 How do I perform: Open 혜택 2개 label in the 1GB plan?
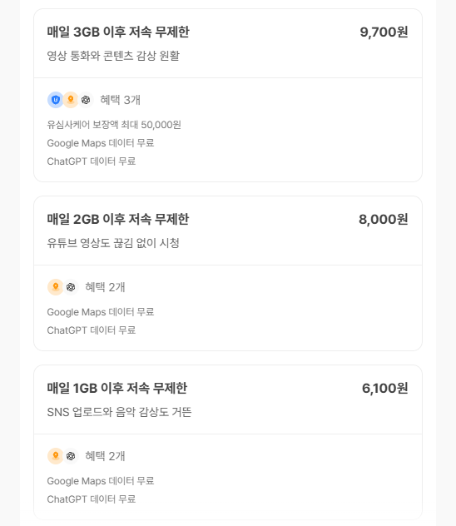(105, 456)
